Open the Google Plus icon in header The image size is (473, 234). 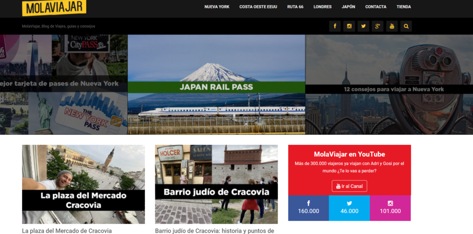(x=377, y=26)
